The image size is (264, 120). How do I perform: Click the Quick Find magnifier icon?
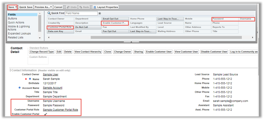(49, 13)
